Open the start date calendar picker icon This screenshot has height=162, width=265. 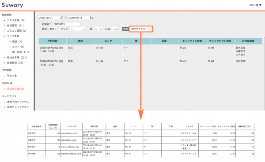coord(62,18)
